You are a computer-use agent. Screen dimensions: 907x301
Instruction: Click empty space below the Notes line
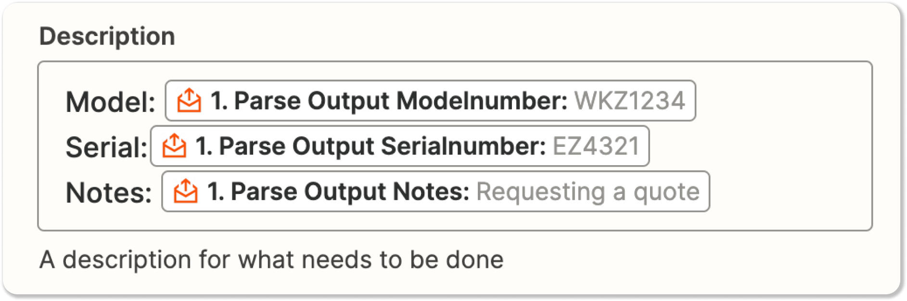point(433,220)
